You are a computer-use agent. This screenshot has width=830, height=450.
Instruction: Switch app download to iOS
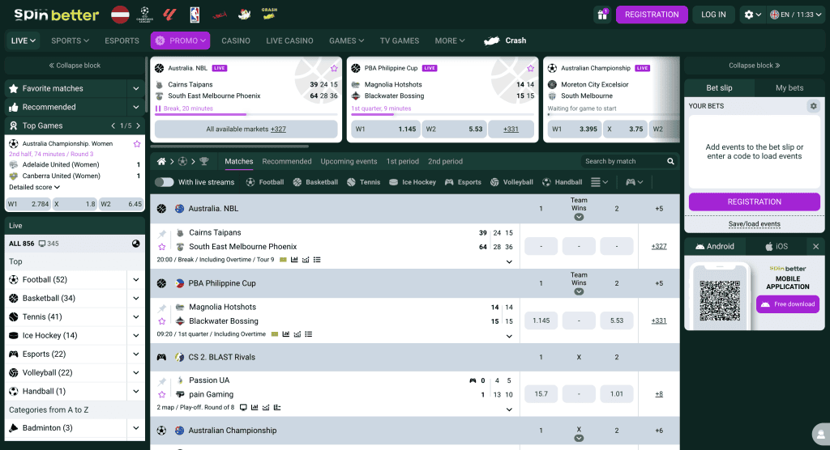(x=776, y=246)
